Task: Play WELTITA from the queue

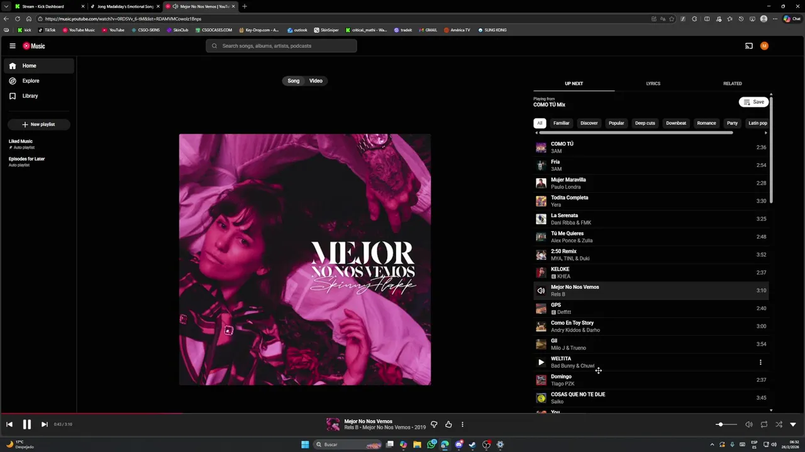Action: (541, 362)
